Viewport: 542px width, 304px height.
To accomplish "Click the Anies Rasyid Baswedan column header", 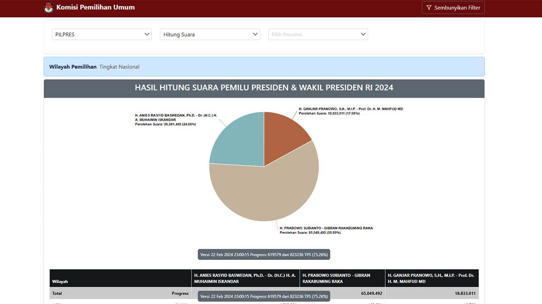I will pyautogui.click(x=245, y=278).
